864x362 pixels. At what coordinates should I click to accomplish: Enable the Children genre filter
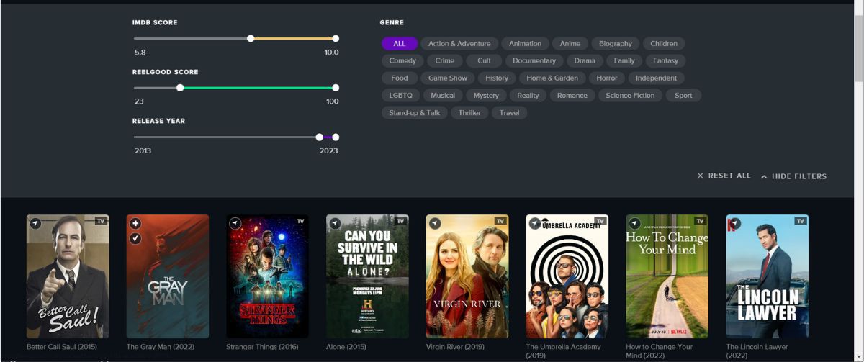pos(664,44)
